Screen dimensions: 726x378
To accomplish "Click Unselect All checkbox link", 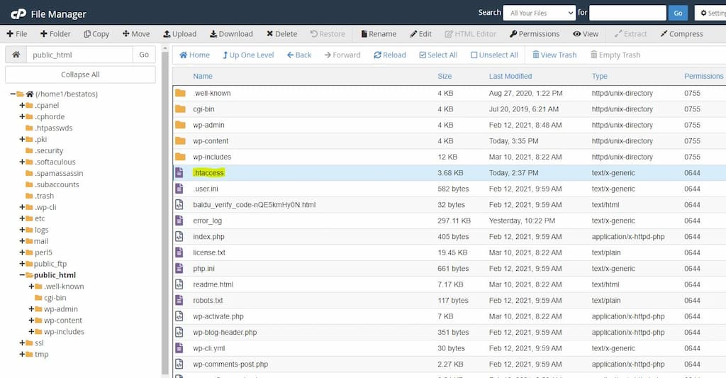I will tap(494, 55).
